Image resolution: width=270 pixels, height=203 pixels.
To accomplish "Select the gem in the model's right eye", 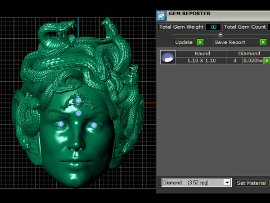I will (x=61, y=124).
